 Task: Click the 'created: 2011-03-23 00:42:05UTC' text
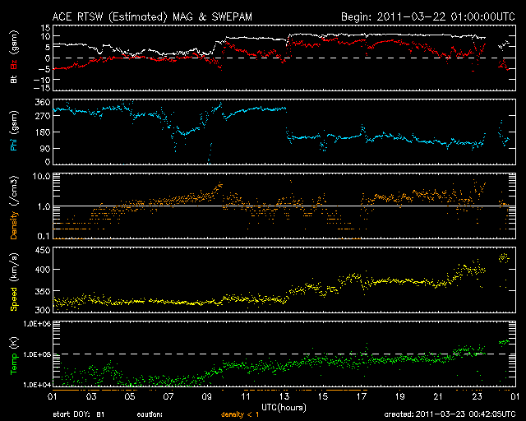click(x=450, y=414)
